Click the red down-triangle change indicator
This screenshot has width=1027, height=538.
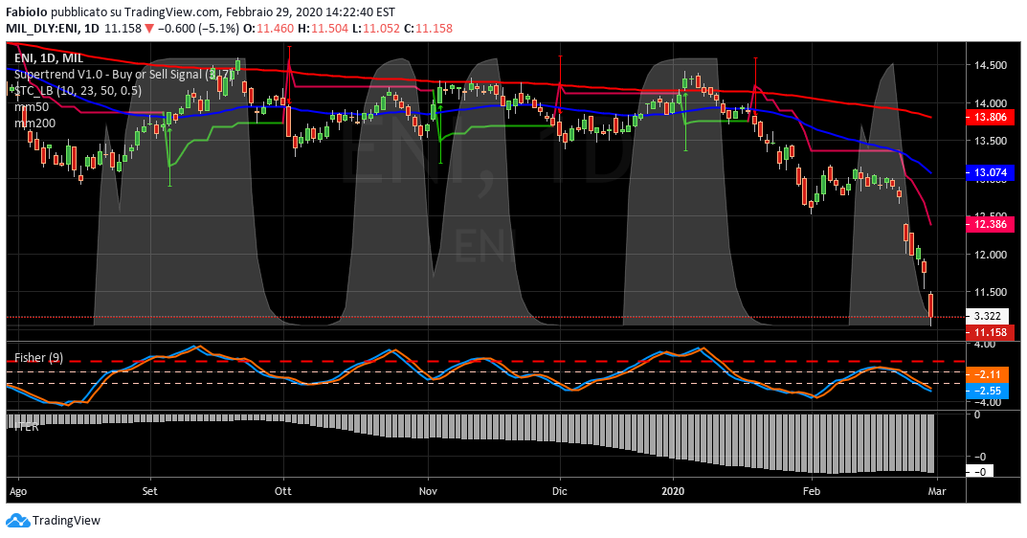(x=149, y=28)
